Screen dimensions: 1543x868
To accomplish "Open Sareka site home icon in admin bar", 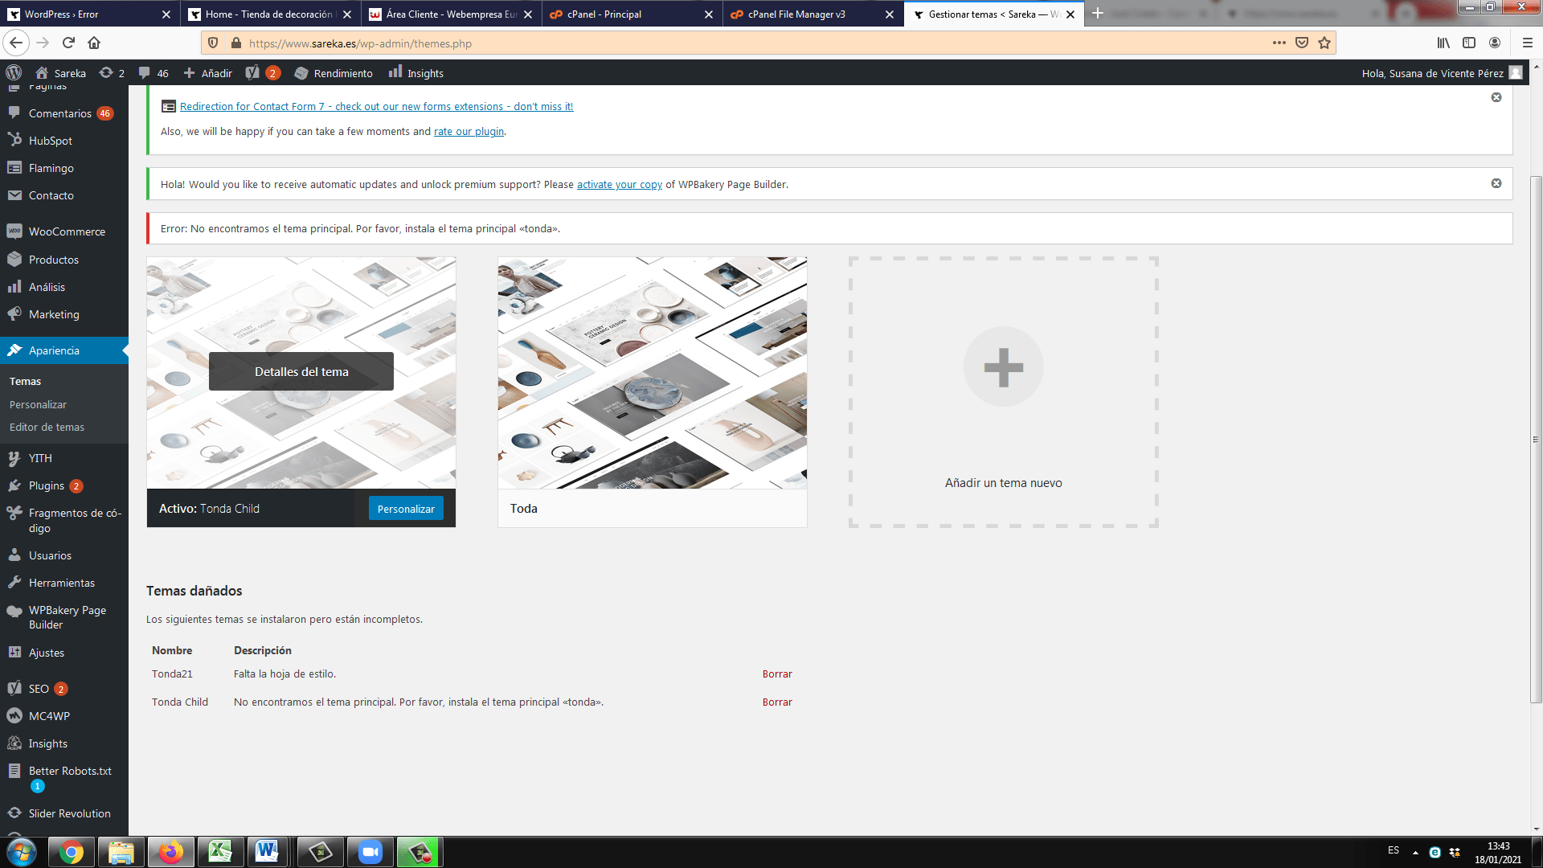I will point(42,73).
